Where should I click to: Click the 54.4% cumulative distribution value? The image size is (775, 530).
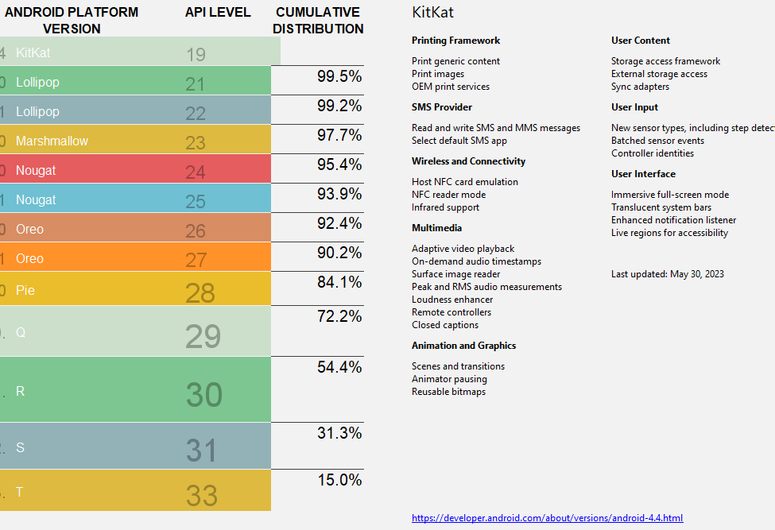tap(339, 367)
